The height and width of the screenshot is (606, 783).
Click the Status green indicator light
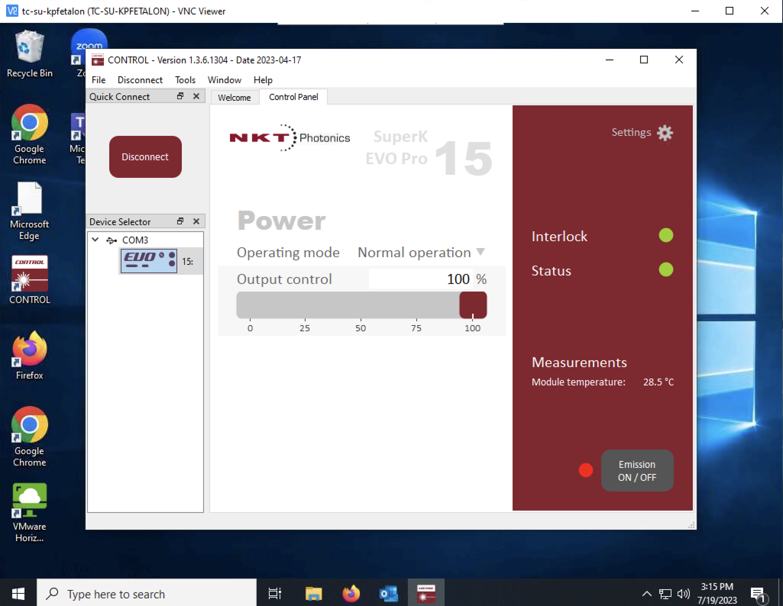click(666, 269)
